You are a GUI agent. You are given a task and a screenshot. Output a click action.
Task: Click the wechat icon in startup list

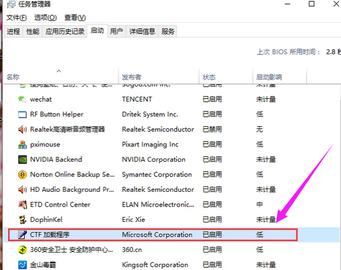22,99
